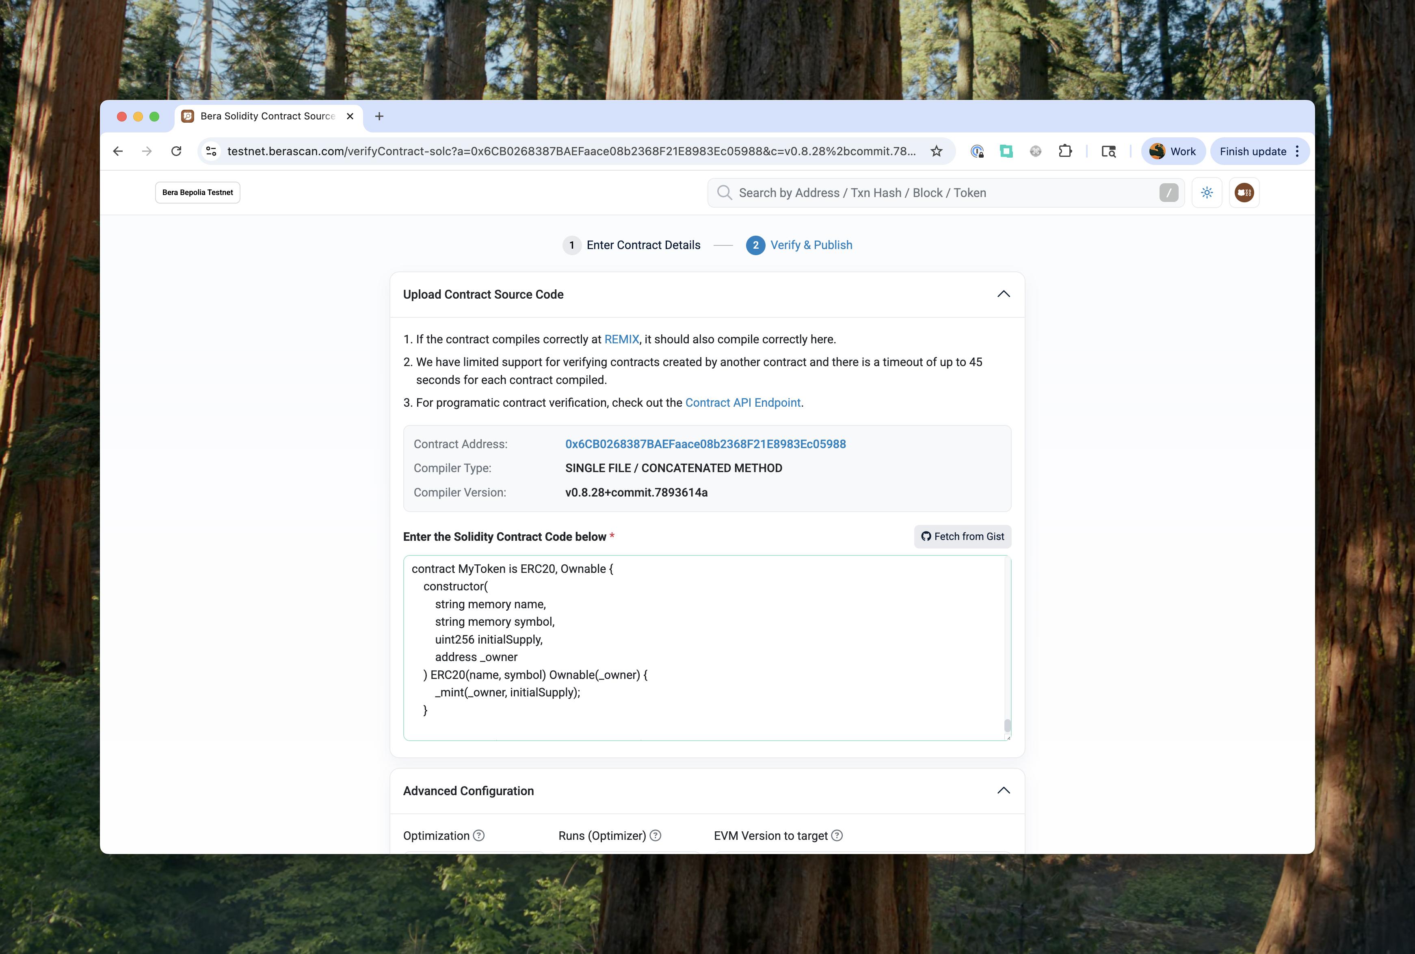Click the Berascan bear avatar icon
Image resolution: width=1415 pixels, height=954 pixels.
pyautogui.click(x=1244, y=193)
